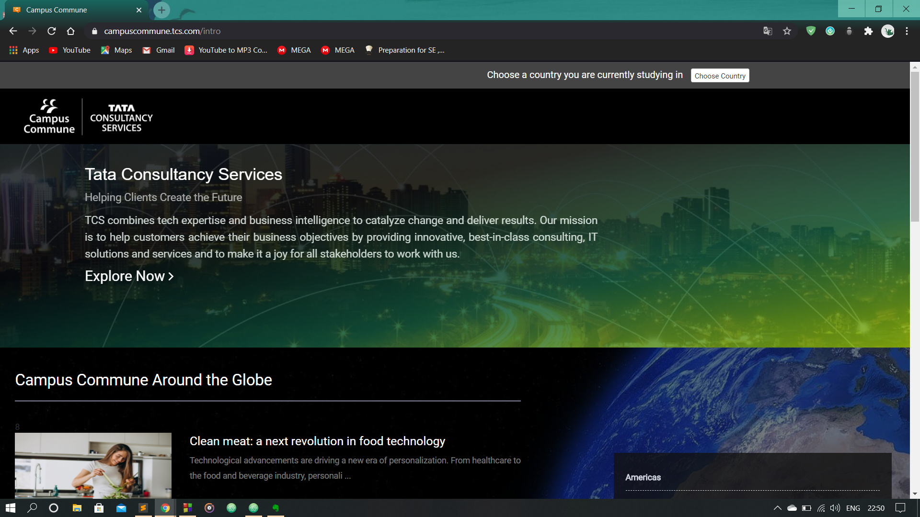Click the browser reload page icon
Viewport: 920px width, 517px height.
[x=52, y=31]
